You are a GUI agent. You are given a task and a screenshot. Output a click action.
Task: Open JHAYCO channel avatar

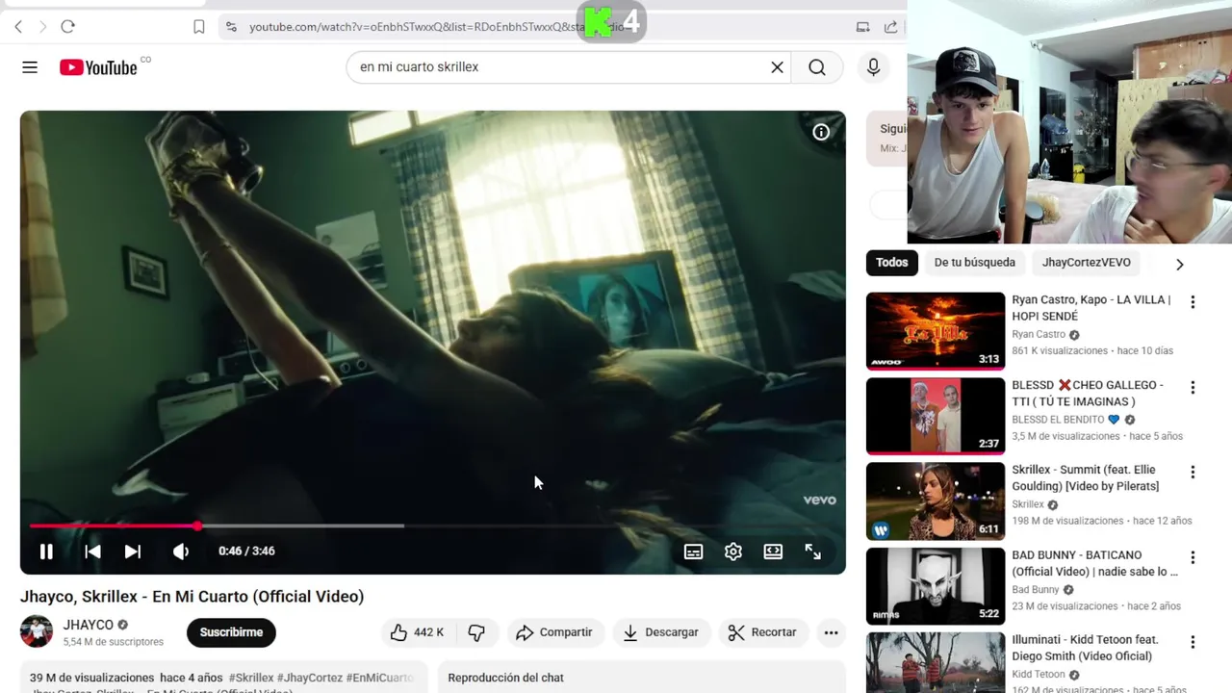click(37, 631)
